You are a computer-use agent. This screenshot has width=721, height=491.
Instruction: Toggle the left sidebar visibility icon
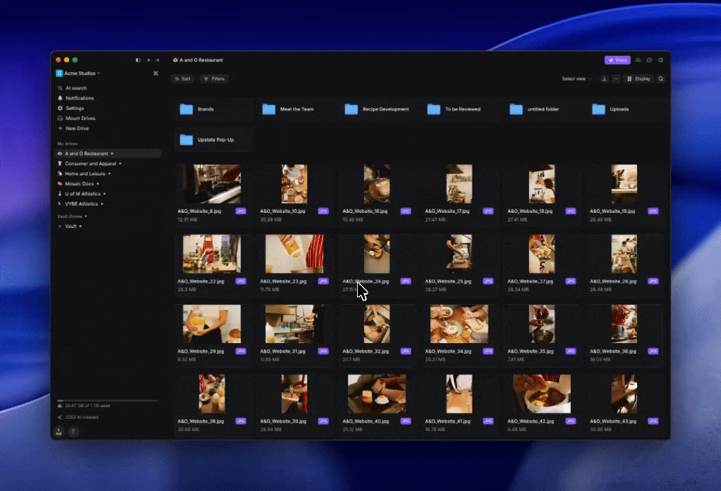138,60
